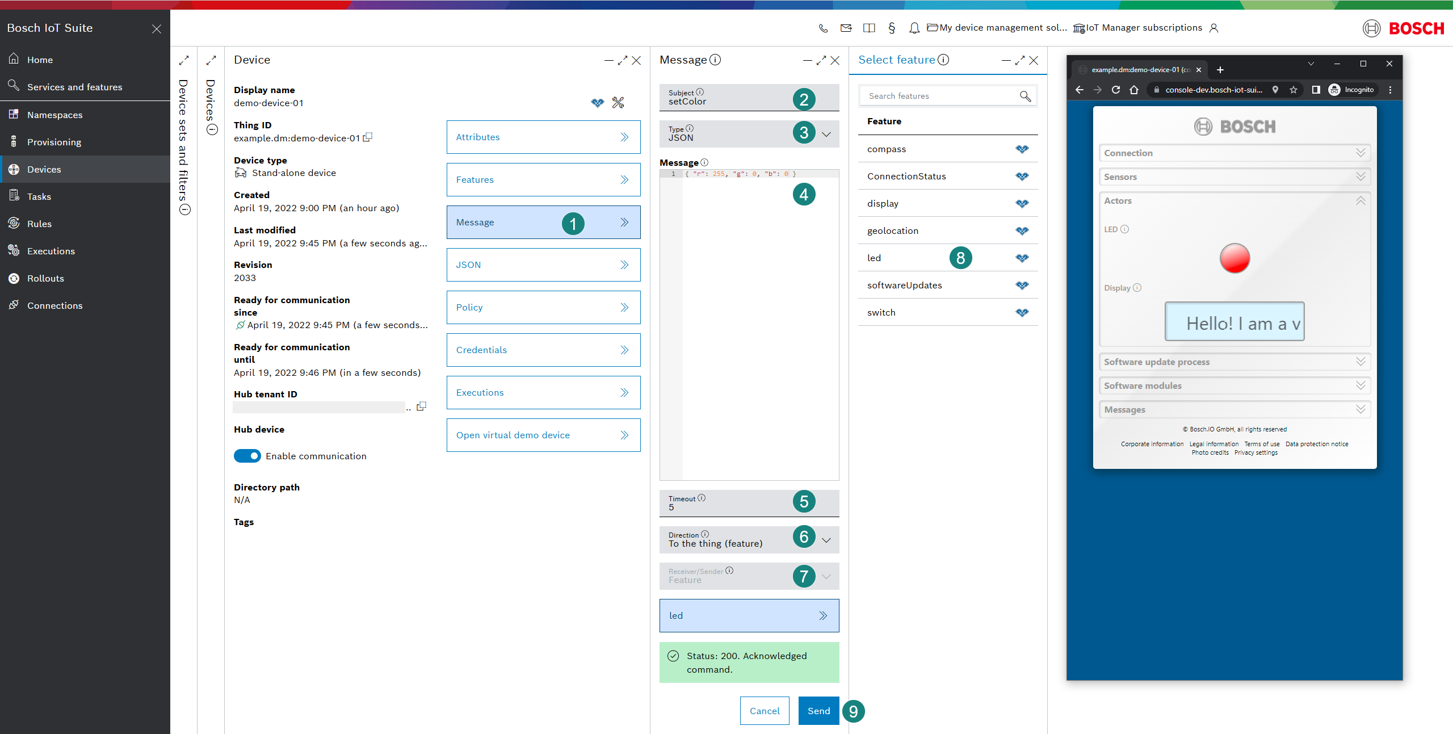Click the Policy panel icon in Device
The height and width of the screenshot is (734, 1453).
(625, 306)
